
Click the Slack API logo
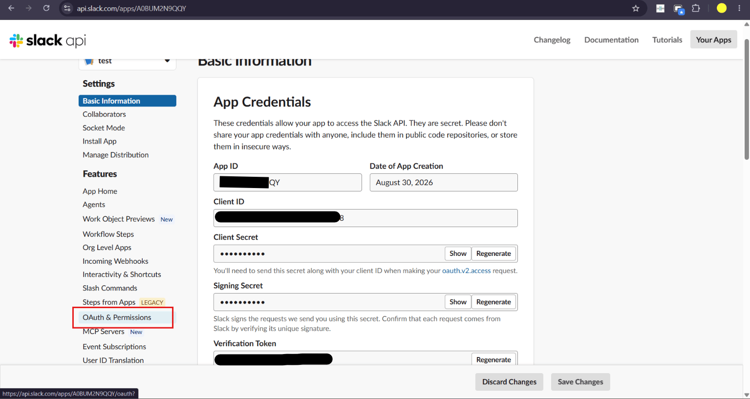coord(48,40)
